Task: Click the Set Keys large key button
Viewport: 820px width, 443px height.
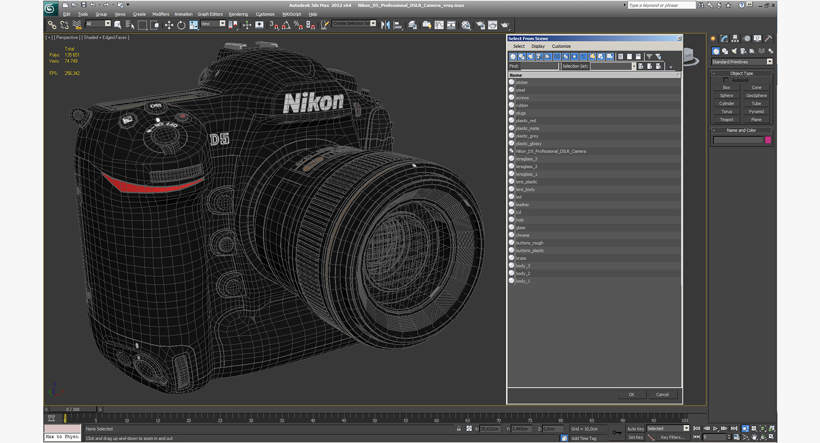Action: pyautogui.click(x=617, y=432)
